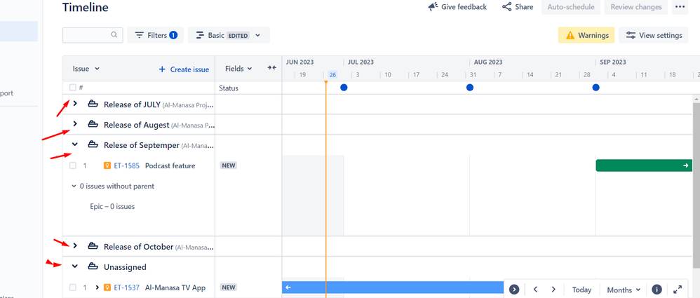Click the Review changes button
Image resolution: width=700 pixels, height=298 pixels.
(x=636, y=7)
